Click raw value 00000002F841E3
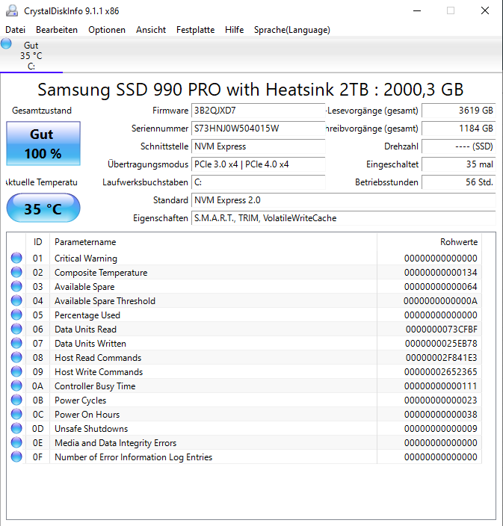Image resolution: width=503 pixels, height=526 pixels. [x=441, y=358]
